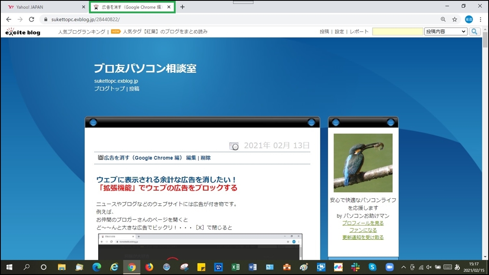Focus the yellow search text field

pyautogui.click(x=398, y=32)
